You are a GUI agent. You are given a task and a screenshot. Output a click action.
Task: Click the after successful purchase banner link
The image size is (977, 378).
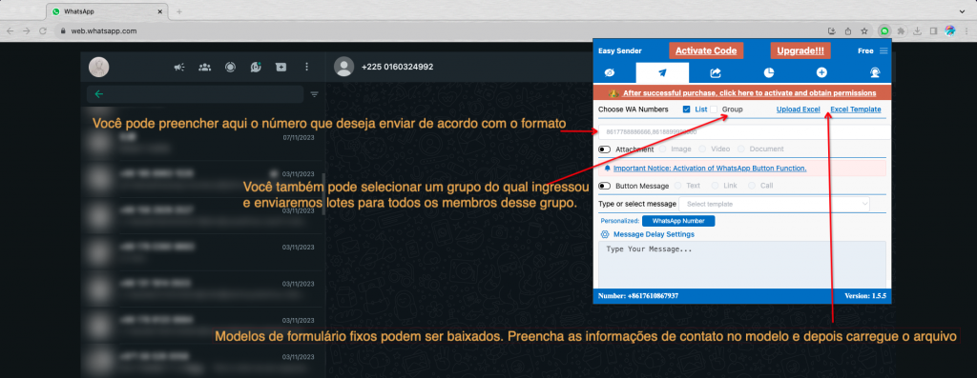[749, 93]
